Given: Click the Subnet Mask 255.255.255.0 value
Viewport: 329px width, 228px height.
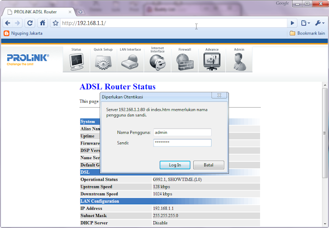Looking at the screenshot, I should [x=165, y=216].
